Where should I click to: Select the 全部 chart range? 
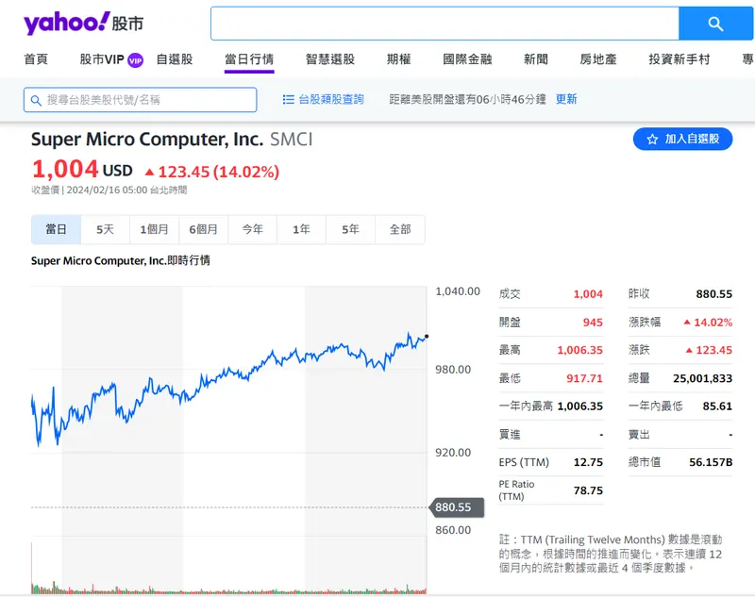click(400, 229)
